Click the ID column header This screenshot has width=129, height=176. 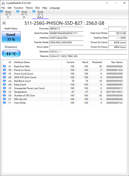10,62
